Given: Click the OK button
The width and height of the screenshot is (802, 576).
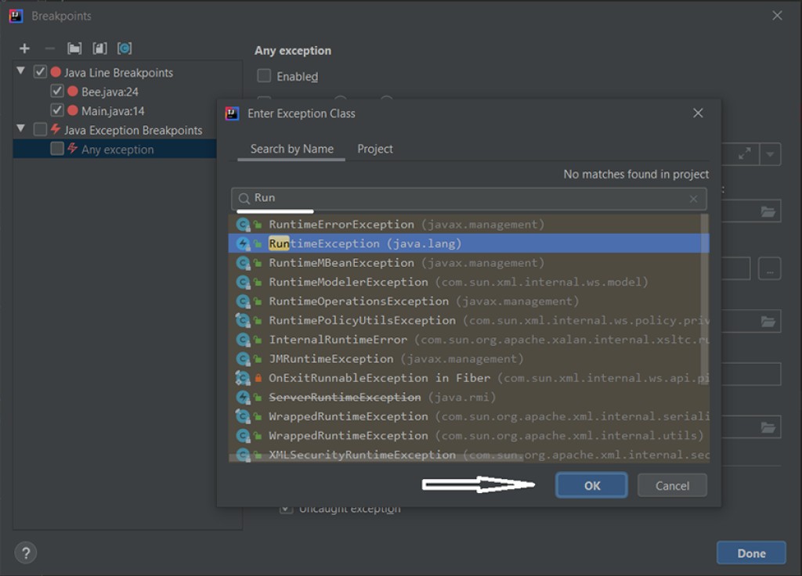Looking at the screenshot, I should pyautogui.click(x=591, y=485).
